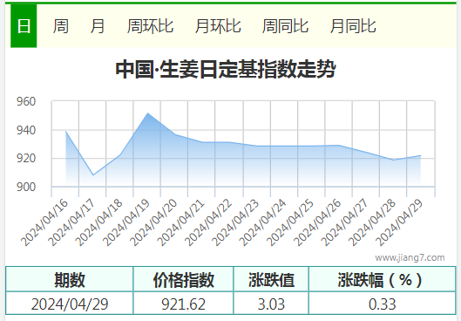Switch to the 周 weekly tab
461x321 pixels.
(60, 26)
